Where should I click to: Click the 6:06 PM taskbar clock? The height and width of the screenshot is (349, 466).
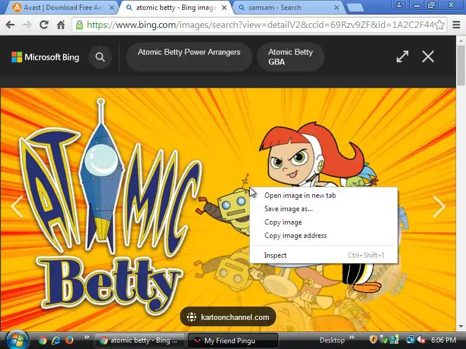[x=443, y=340]
